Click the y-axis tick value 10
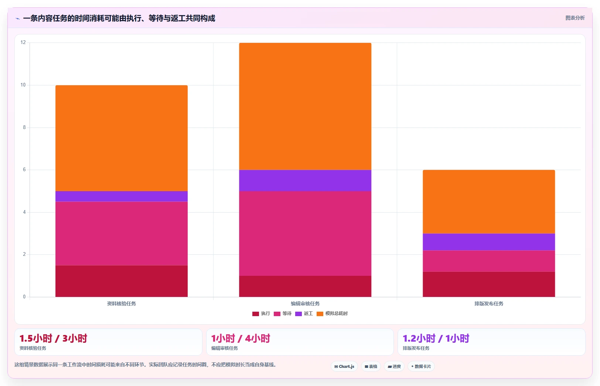The width and height of the screenshot is (600, 386). click(x=23, y=85)
